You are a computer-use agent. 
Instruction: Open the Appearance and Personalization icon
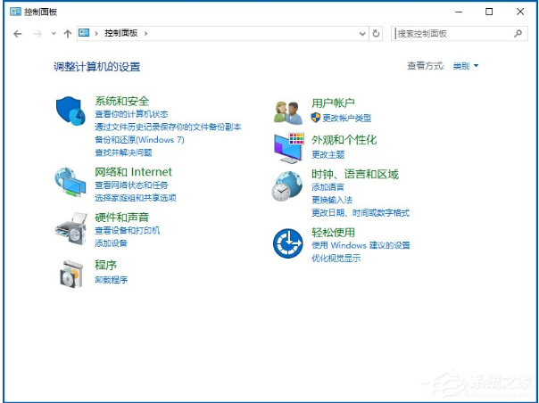click(x=288, y=146)
